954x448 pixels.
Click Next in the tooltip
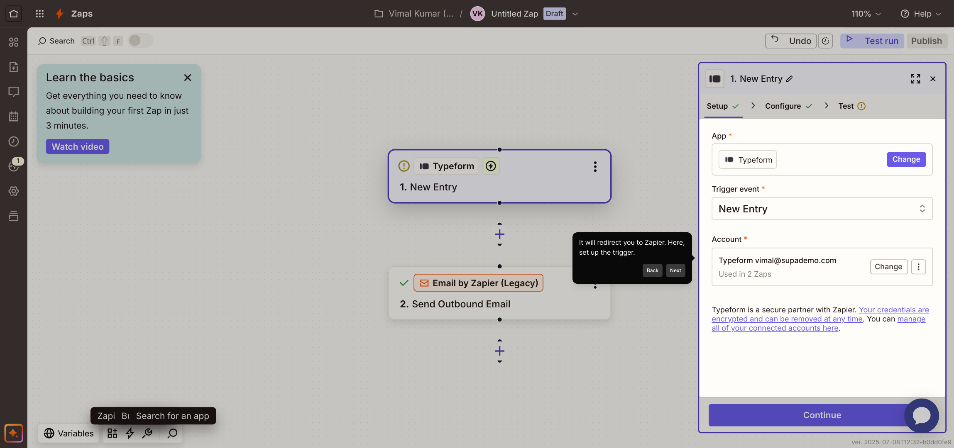675,270
